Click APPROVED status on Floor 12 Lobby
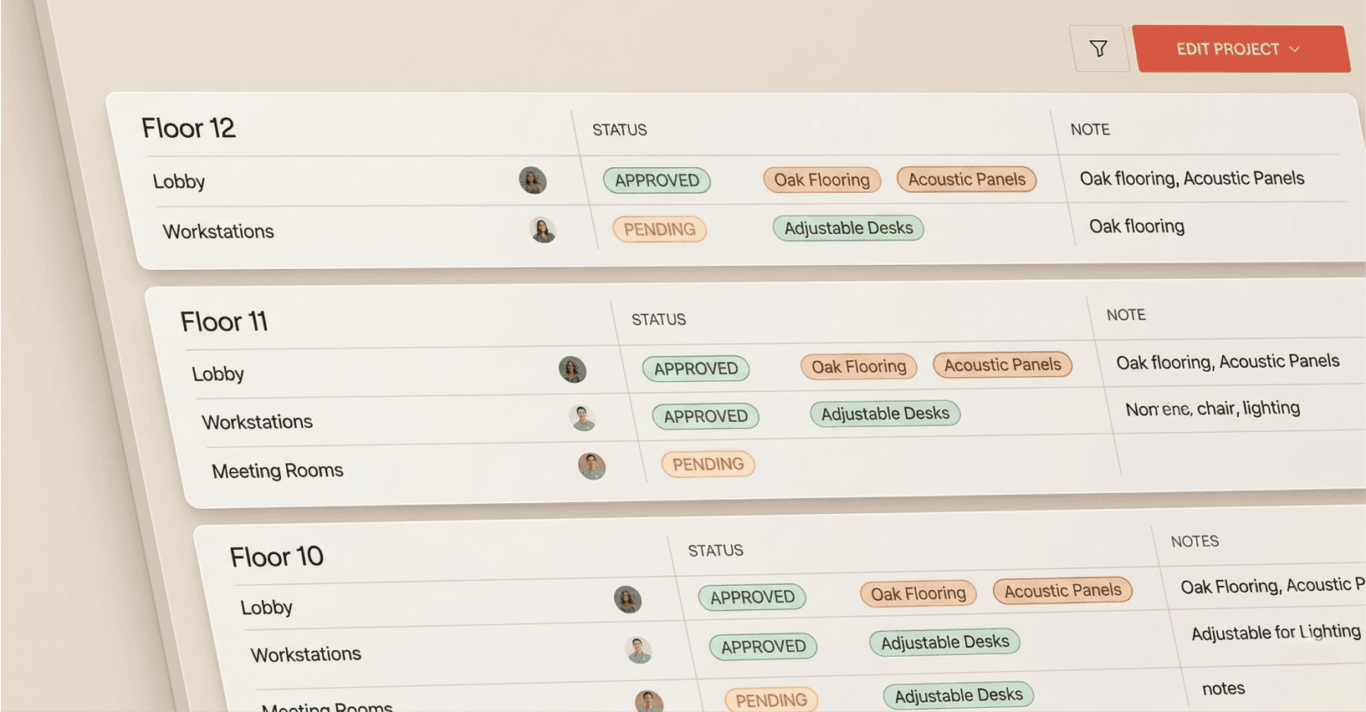The width and height of the screenshot is (1366, 712). point(657,181)
